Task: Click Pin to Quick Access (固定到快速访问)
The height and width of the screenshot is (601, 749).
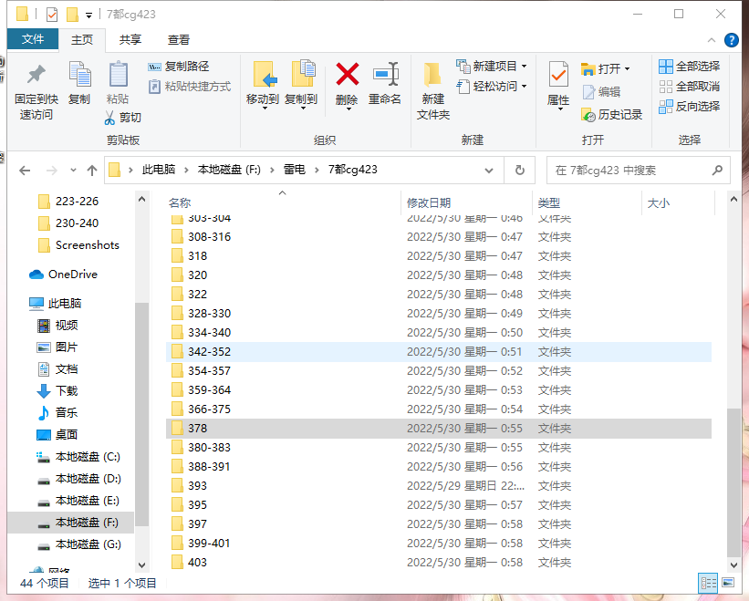Action: tap(36, 91)
